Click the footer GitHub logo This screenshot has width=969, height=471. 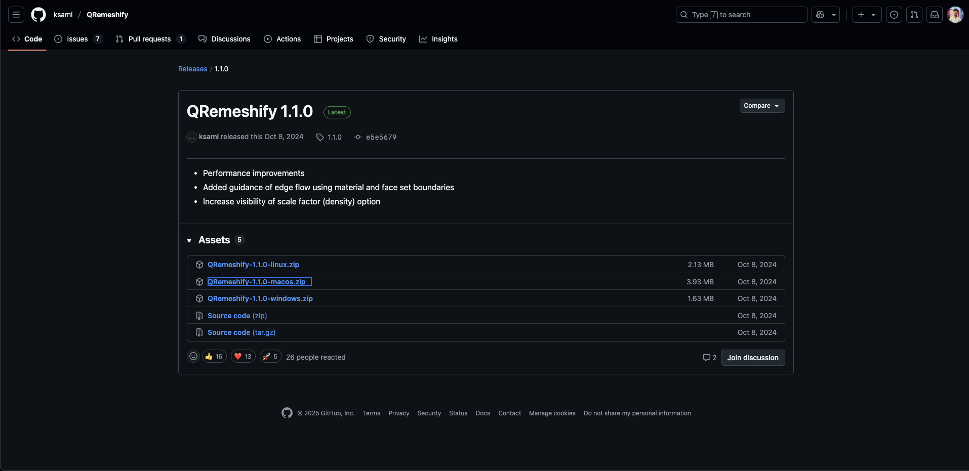tap(287, 413)
